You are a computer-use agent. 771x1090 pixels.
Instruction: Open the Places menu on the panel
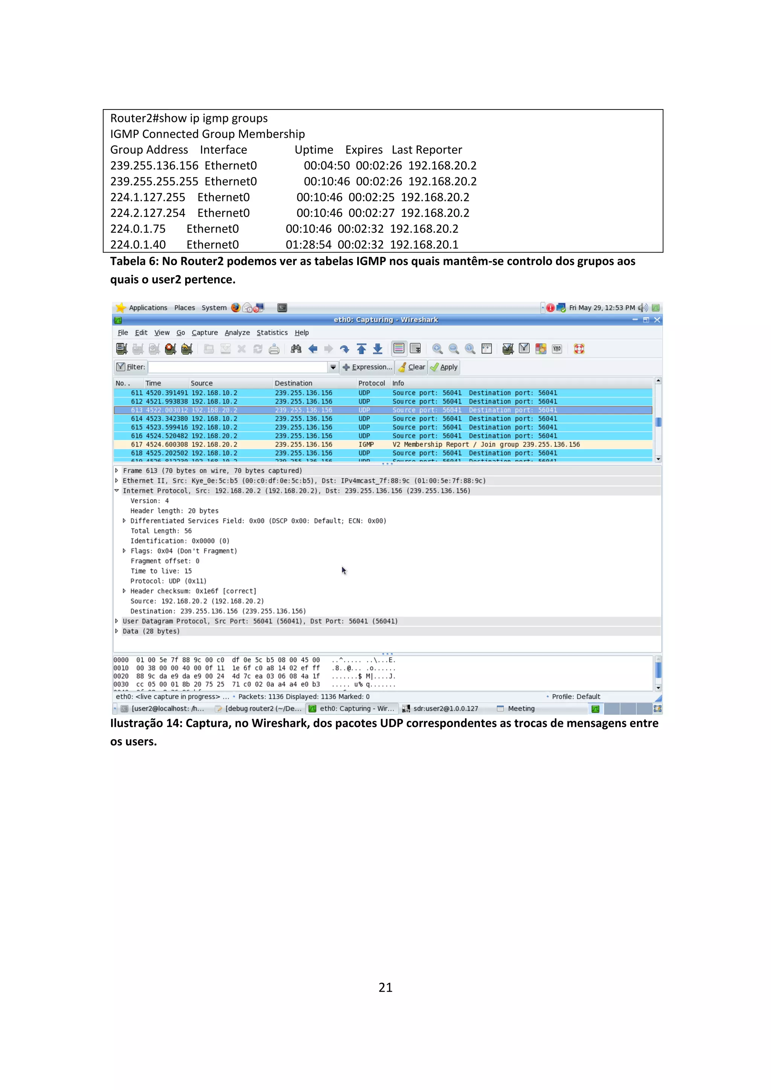[185, 308]
